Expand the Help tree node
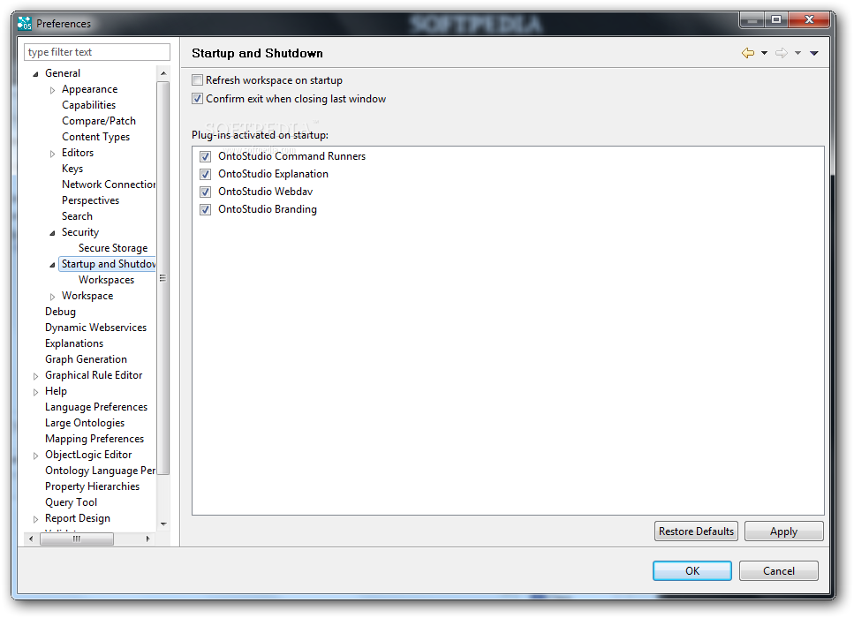 35,392
